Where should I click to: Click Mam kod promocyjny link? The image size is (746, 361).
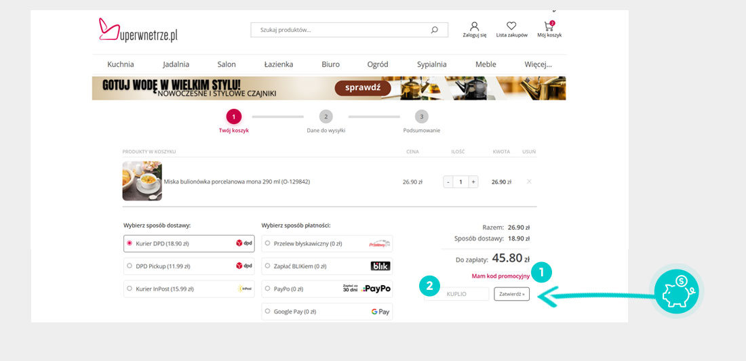point(500,276)
